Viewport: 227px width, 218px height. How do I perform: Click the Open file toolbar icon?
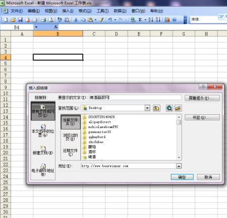click(13, 20)
